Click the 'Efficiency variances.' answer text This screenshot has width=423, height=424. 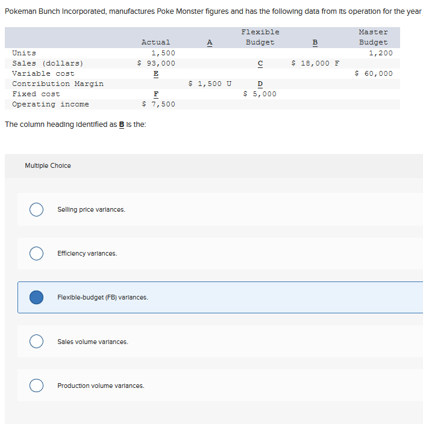pos(87,253)
